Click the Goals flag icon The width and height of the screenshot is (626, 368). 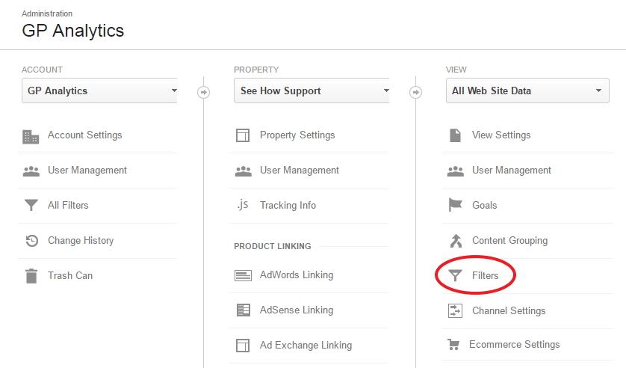[455, 205]
